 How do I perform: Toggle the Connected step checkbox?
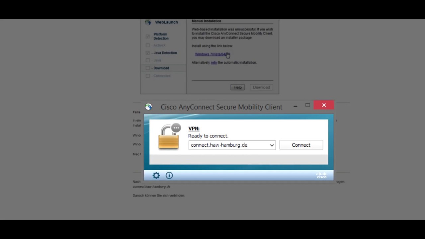(x=148, y=76)
